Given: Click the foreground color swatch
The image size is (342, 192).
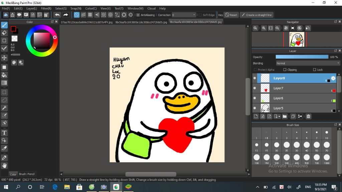Looking at the screenshot, I should (x=13, y=29).
